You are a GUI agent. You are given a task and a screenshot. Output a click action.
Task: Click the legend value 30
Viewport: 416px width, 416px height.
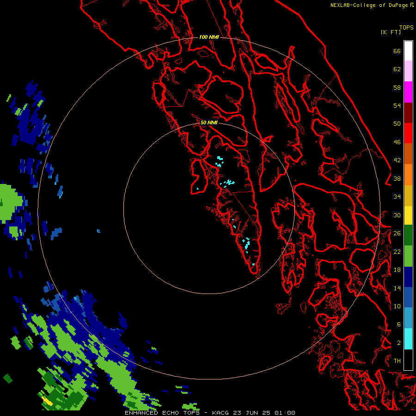pos(397,215)
